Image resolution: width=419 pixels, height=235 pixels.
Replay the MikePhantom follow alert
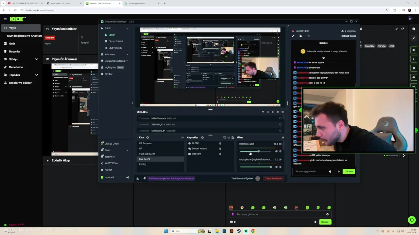[280, 118]
